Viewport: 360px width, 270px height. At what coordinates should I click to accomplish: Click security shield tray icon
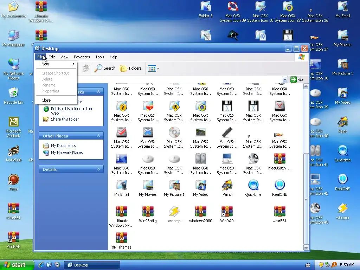click(x=321, y=265)
